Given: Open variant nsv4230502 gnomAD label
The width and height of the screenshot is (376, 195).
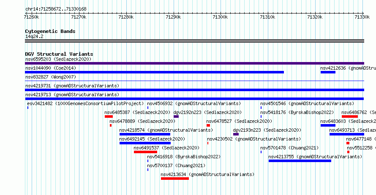Looking at the screenshot, I should [x=254, y=139].
